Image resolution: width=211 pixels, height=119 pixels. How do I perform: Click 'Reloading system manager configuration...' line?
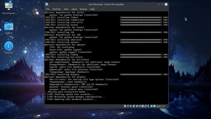click(x=75, y=97)
